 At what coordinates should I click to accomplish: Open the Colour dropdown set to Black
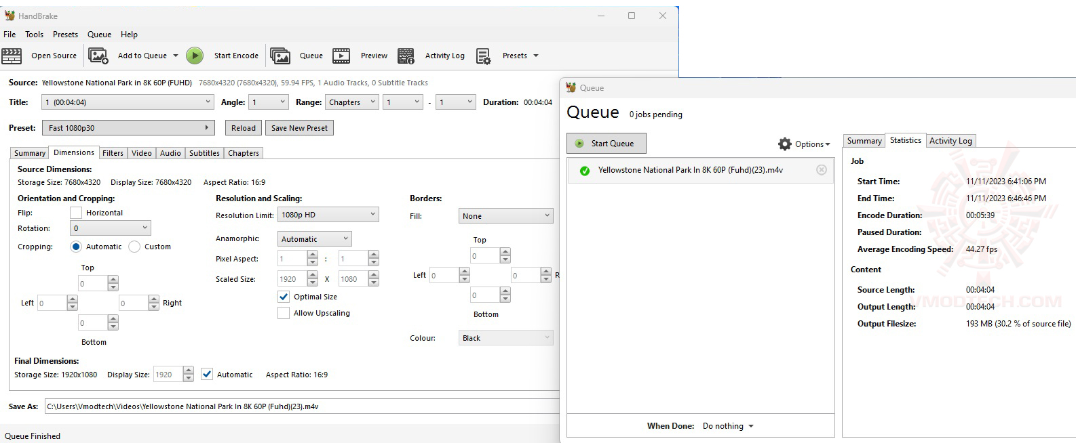click(506, 338)
